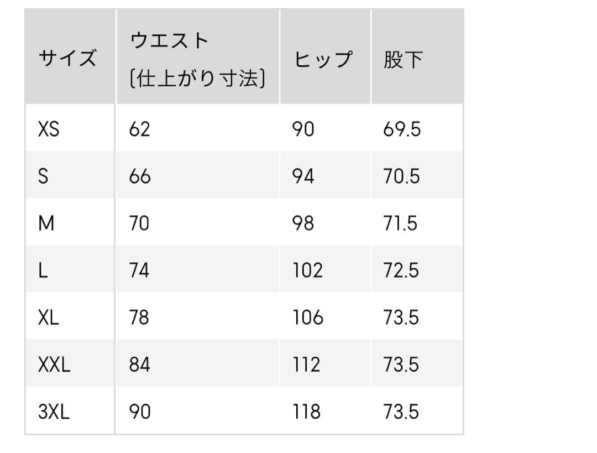Click the XL waist value 78
Screen dimensions: 597x453
click(139, 317)
